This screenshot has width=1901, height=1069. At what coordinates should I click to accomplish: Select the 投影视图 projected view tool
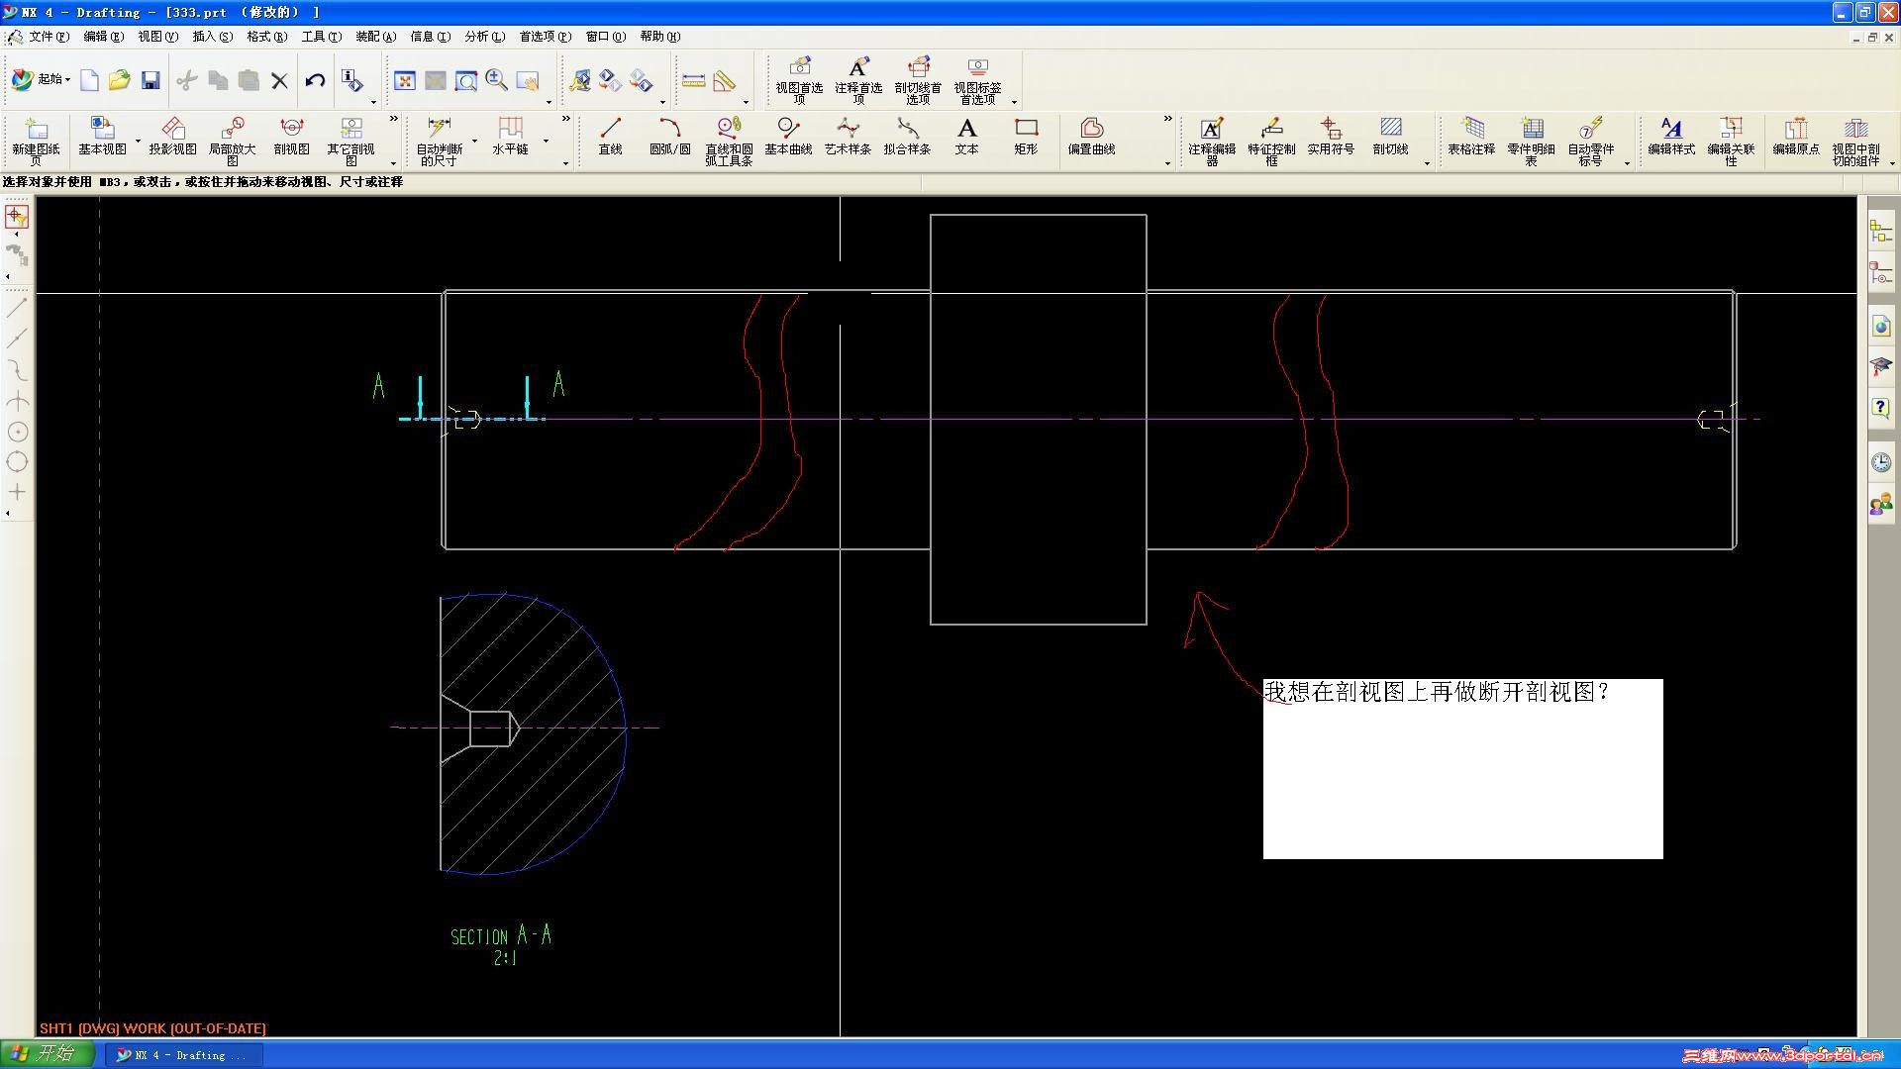(x=172, y=137)
